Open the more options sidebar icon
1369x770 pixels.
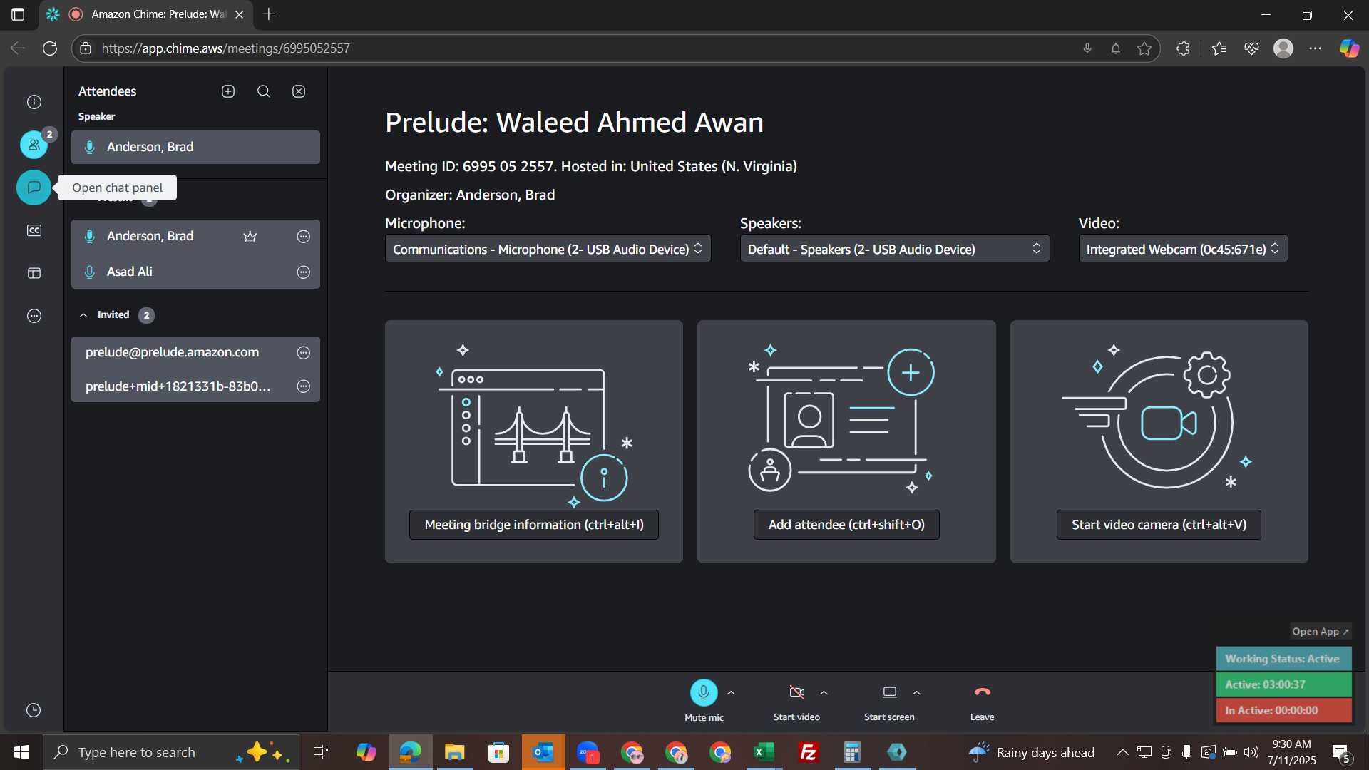click(34, 316)
